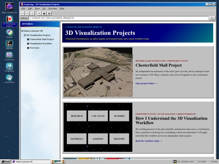The image size is (219, 164).
Task: Maximize the Exploring window
Action: (210, 4)
